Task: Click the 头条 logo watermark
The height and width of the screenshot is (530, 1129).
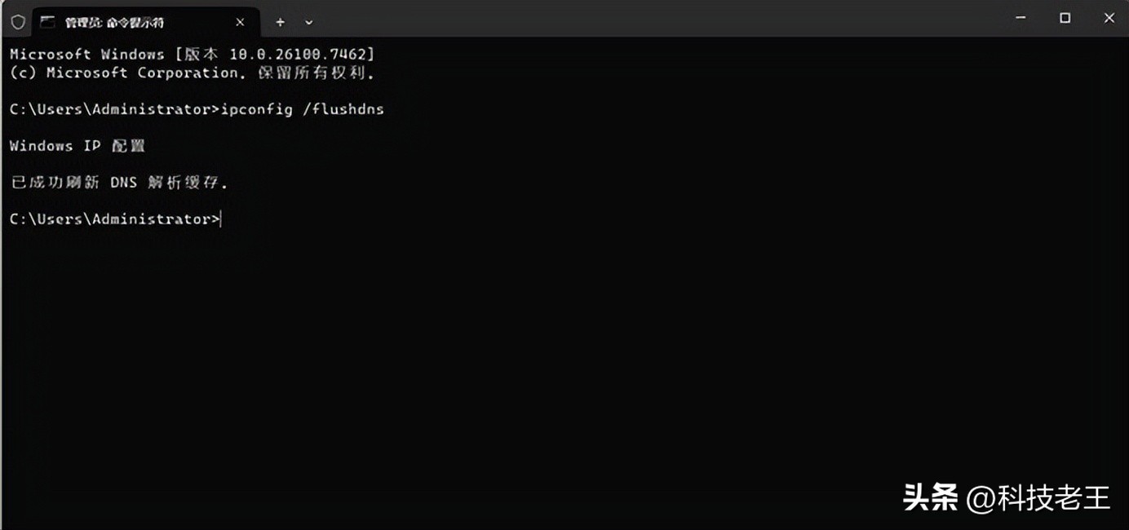Action: pyautogui.click(x=930, y=497)
